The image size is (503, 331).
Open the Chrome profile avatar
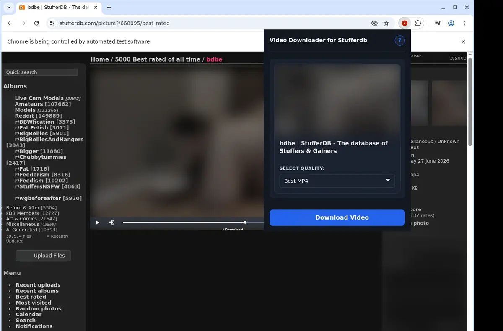pyautogui.click(x=451, y=23)
